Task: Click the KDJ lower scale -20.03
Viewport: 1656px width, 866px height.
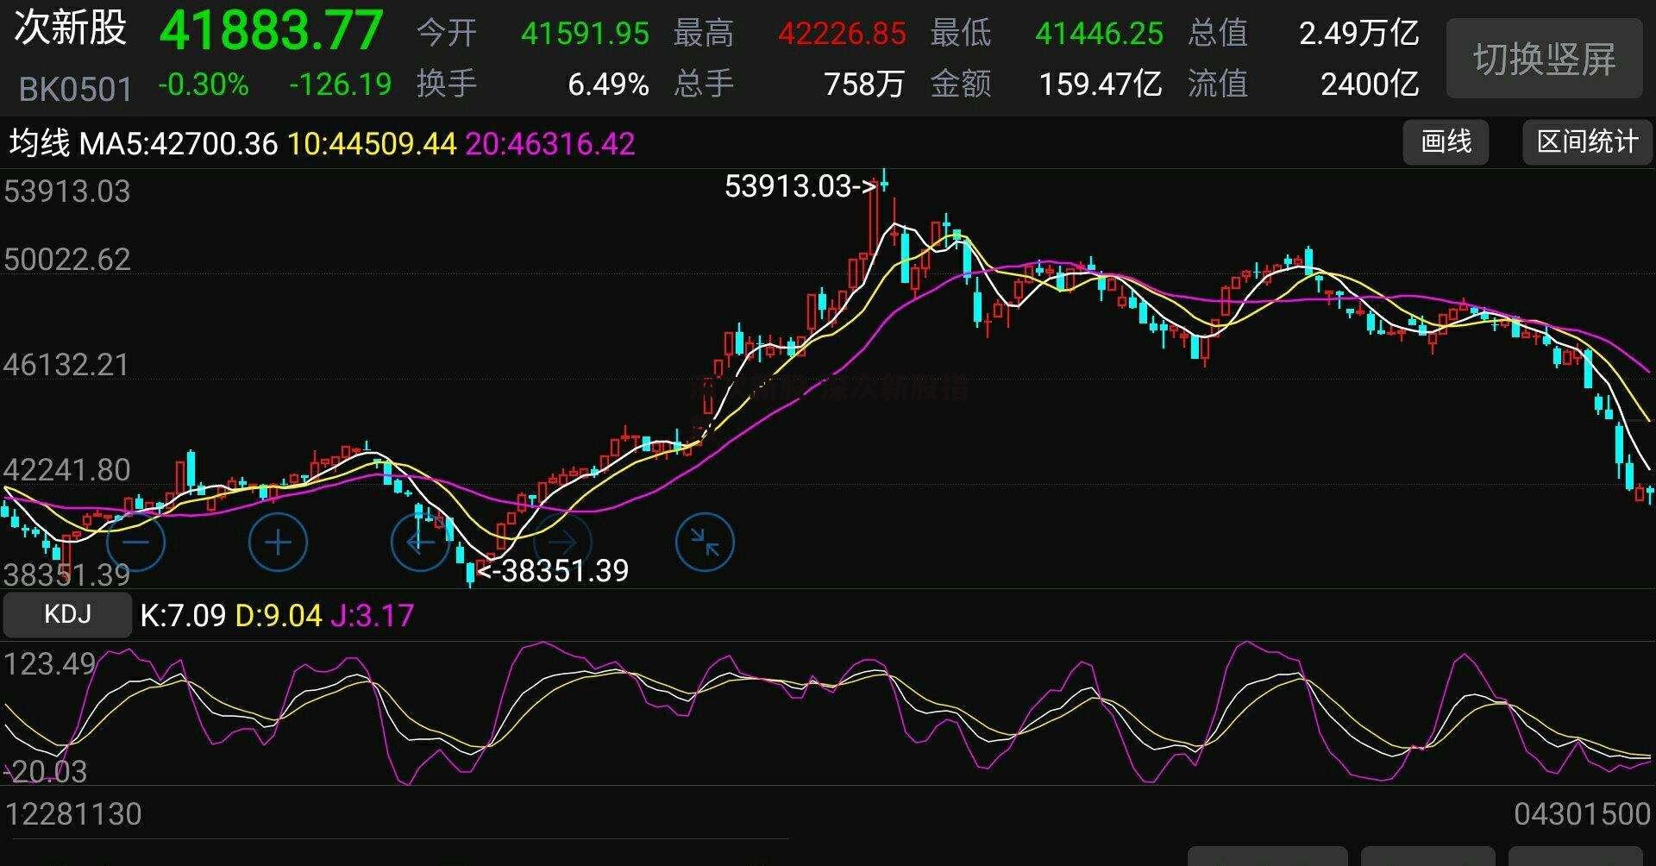Action: pos(47,771)
